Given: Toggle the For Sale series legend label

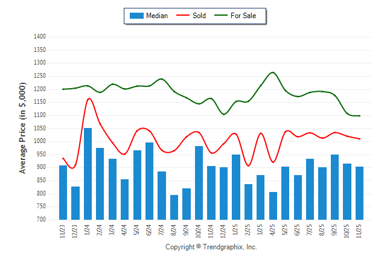Looking at the screenshot, I should (243, 16).
